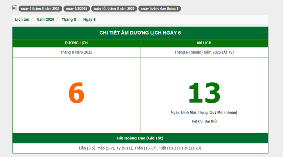Go to the Lịch âm breadcrumb link

22,20
